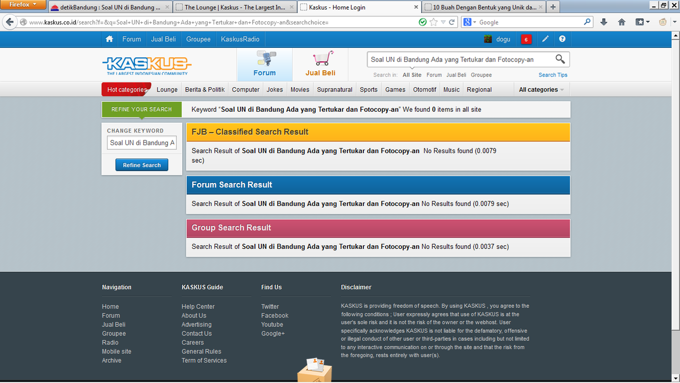
Task: Click the browser home toolbar icon
Action: coord(622,22)
